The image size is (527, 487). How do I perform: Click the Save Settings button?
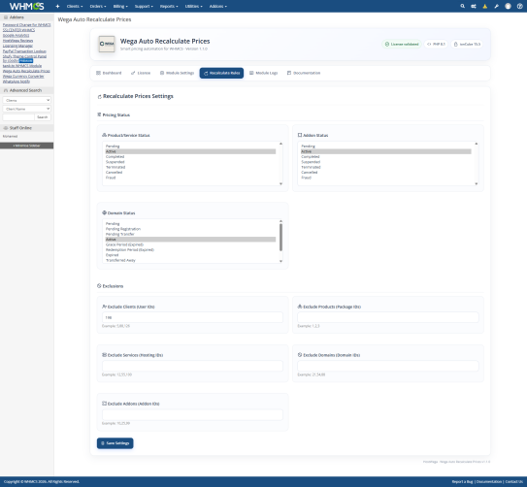[115, 443]
